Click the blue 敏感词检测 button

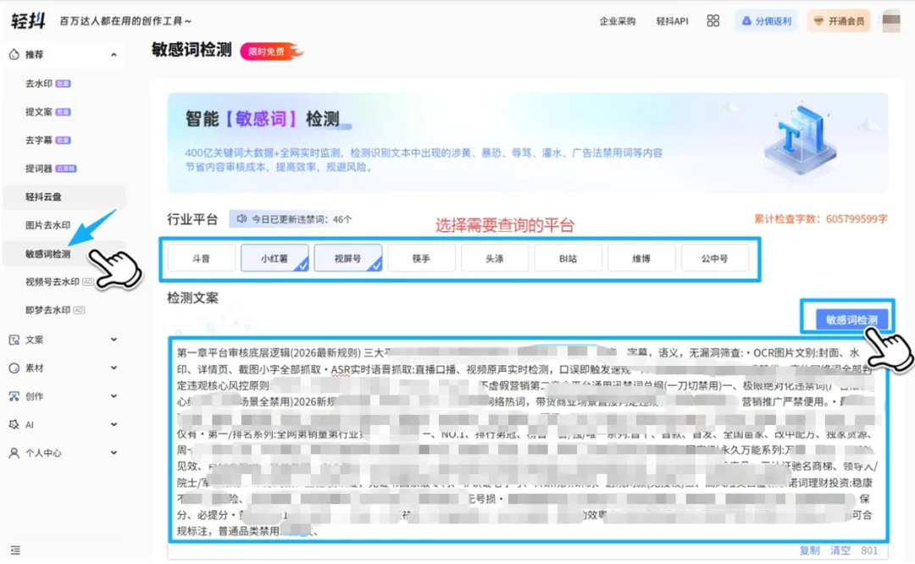851,319
